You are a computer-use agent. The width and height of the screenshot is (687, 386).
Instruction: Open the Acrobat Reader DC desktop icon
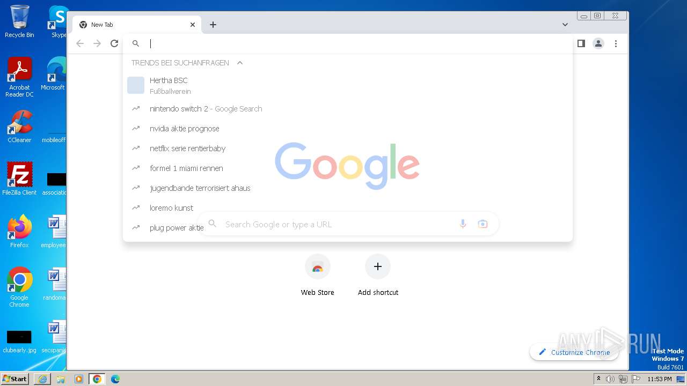pos(19,77)
